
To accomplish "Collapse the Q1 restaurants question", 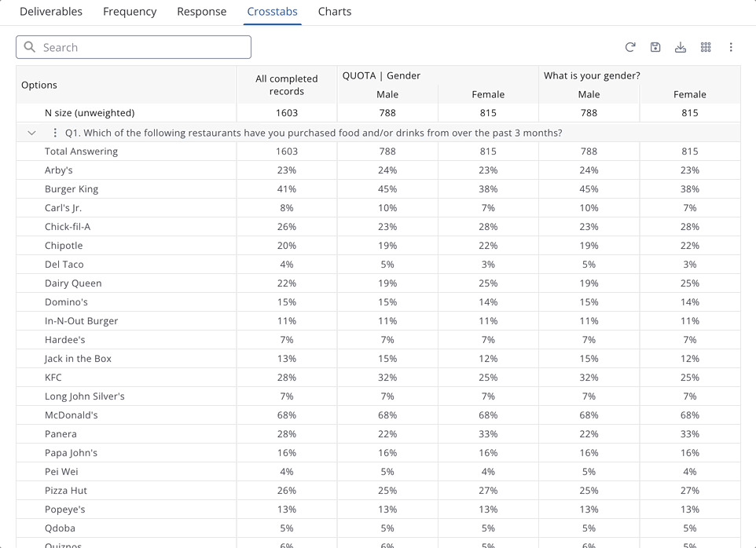I will pos(31,133).
